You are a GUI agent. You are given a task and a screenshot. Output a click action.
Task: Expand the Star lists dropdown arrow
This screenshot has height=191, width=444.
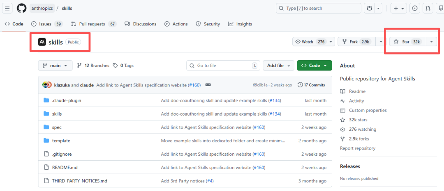pos(431,42)
